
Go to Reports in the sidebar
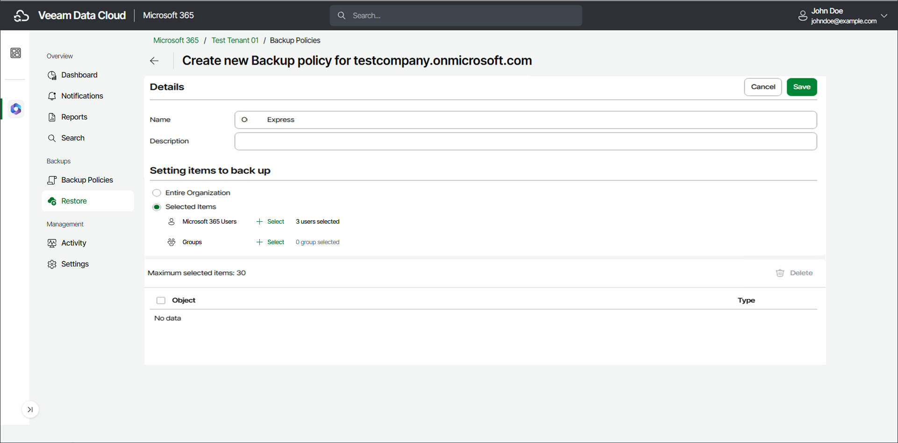pos(74,117)
